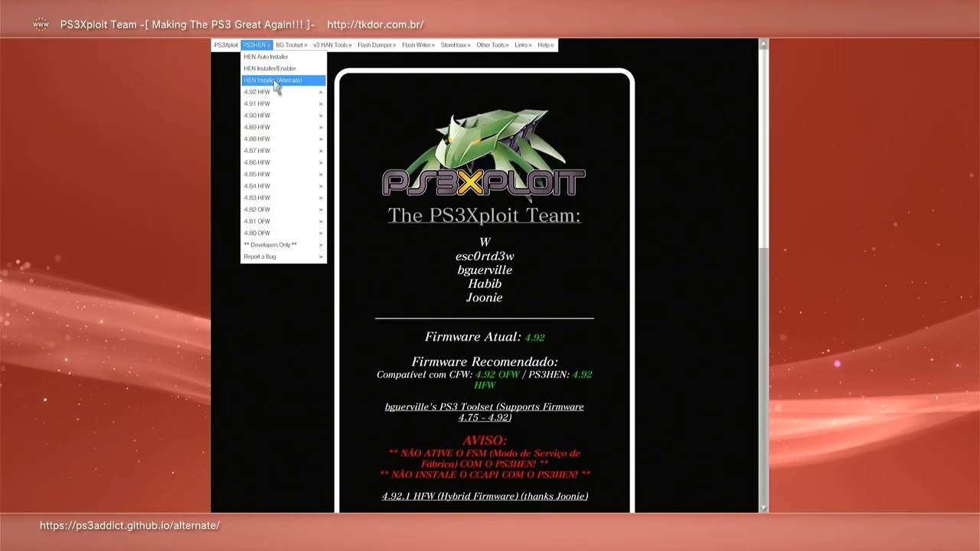Expand the 4.82 OFW submenu
The image size is (980, 551).
pyautogui.click(x=283, y=210)
